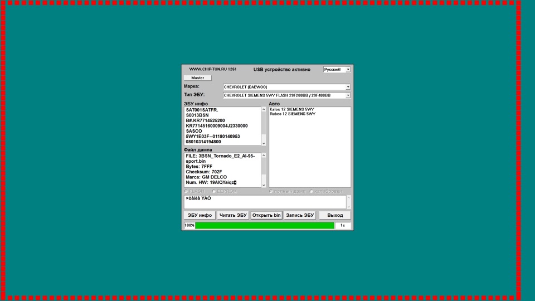Expand the Тип ЭБУ dropdown list
535x301 pixels.
[348, 95]
